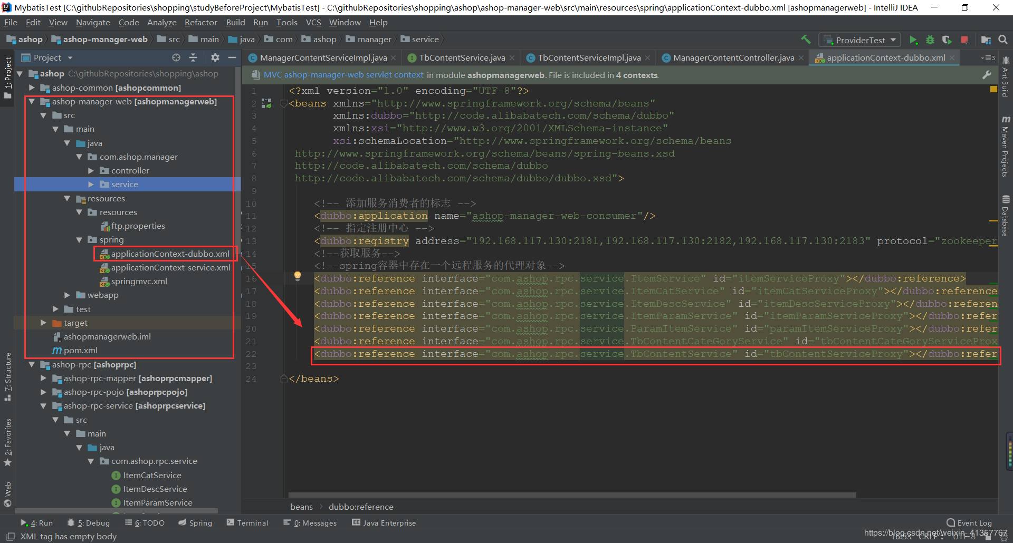Image resolution: width=1013 pixels, height=543 pixels.
Task: Collapse the ashop-rpc module node
Action: point(32,365)
